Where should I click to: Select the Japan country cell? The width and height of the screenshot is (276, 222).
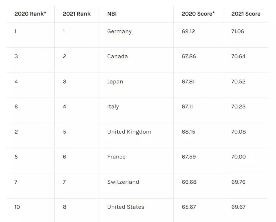pos(115,82)
